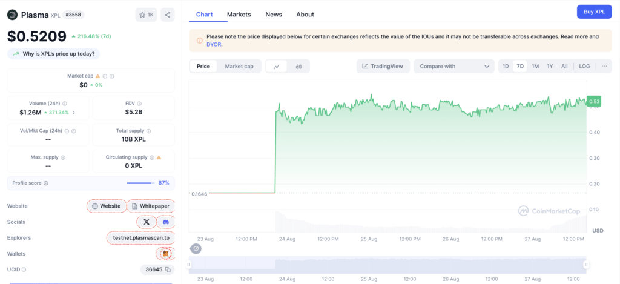The width and height of the screenshot is (620, 284).
Task: Click the $5.2B FDV value
Action: click(x=134, y=113)
